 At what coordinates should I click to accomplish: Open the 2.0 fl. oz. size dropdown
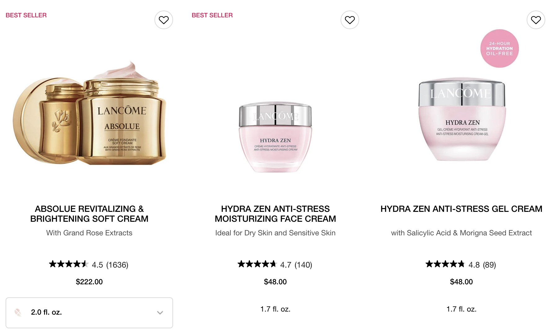pyautogui.click(x=89, y=312)
